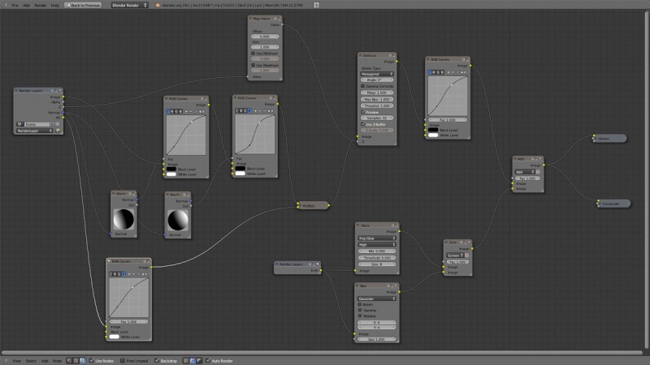This screenshot has height=365, width=650.
Task: Open the View menu in node editor footer
Action: click(16, 361)
